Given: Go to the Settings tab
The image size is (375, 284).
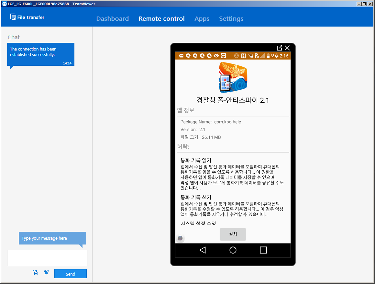Looking at the screenshot, I should point(231,19).
